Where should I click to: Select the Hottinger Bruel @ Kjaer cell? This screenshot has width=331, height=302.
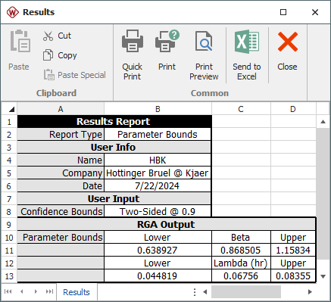tap(158, 173)
